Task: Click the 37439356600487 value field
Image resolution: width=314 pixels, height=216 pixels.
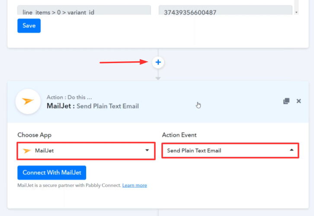Action: tap(225, 10)
